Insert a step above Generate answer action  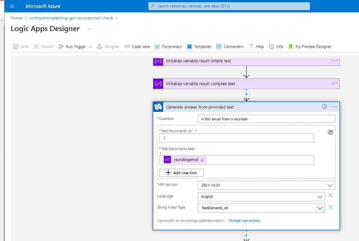coord(246,94)
